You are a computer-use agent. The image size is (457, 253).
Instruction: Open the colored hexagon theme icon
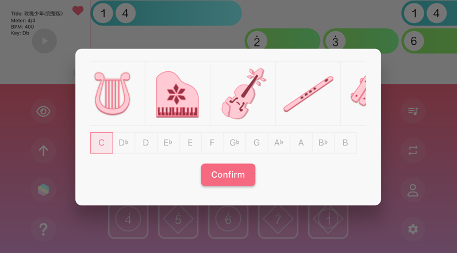[44, 190]
